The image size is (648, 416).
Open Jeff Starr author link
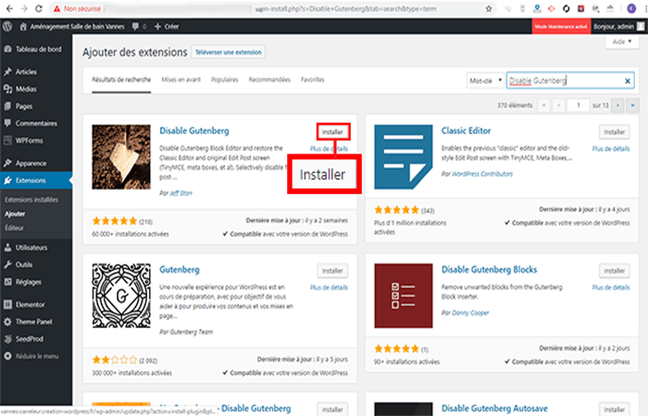181,193
